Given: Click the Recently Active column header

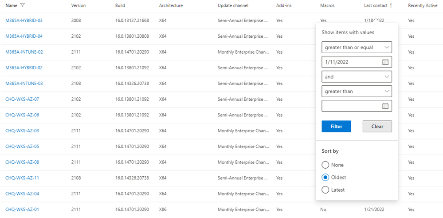Looking at the screenshot, I should click(x=423, y=5).
